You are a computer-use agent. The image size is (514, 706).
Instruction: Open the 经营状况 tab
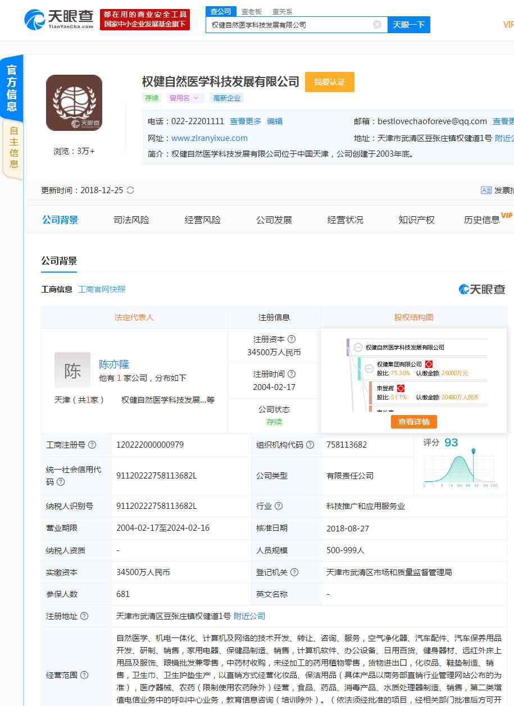[x=345, y=220]
